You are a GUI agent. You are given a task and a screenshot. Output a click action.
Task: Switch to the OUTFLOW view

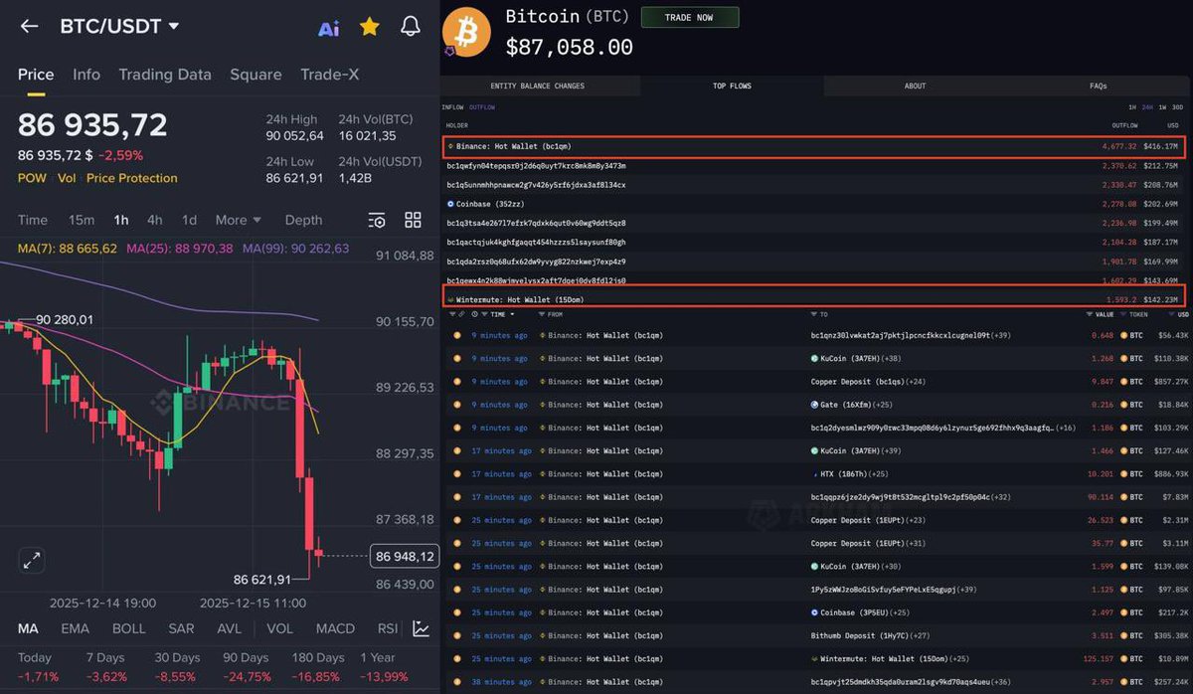point(482,107)
